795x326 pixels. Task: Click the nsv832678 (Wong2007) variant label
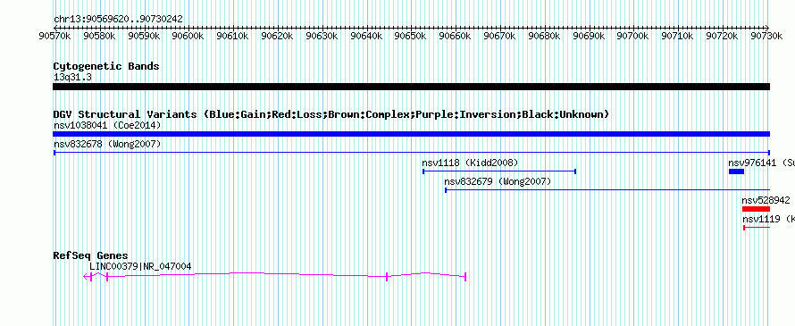tap(107, 145)
